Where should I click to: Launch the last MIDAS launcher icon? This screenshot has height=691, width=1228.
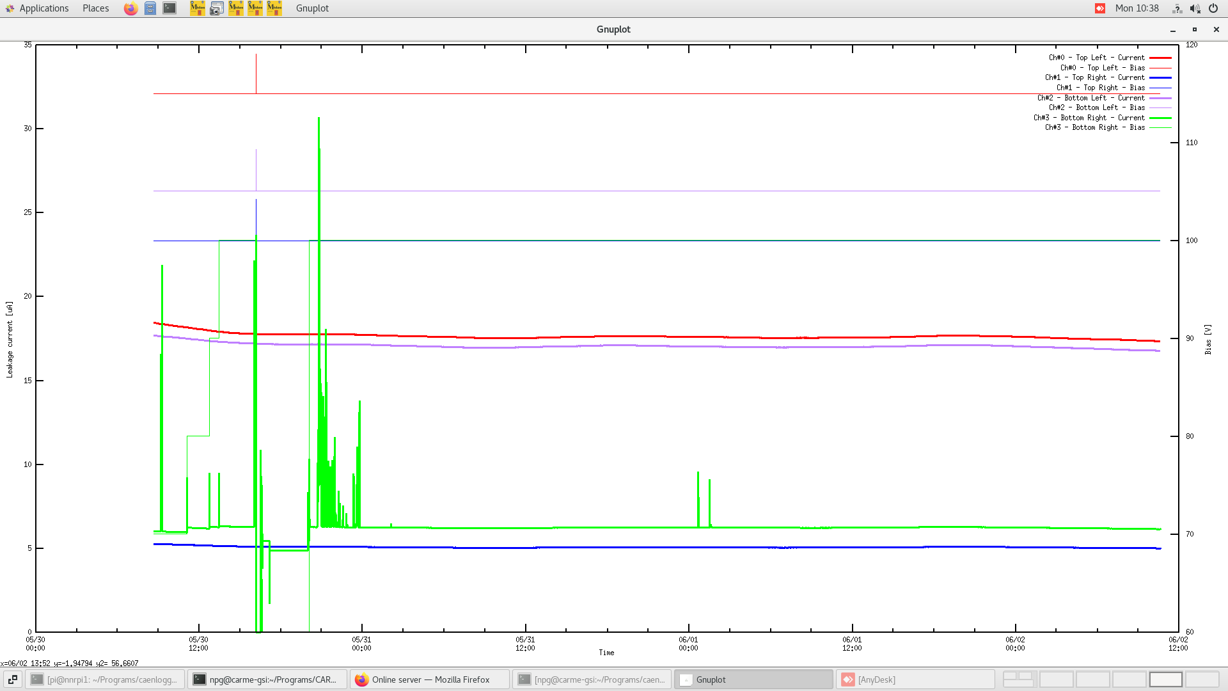coord(274,8)
